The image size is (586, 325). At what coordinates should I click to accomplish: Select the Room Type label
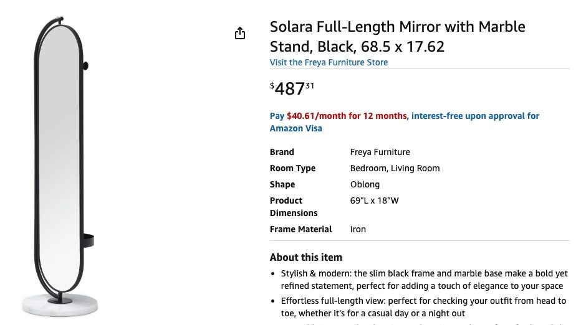(292, 168)
